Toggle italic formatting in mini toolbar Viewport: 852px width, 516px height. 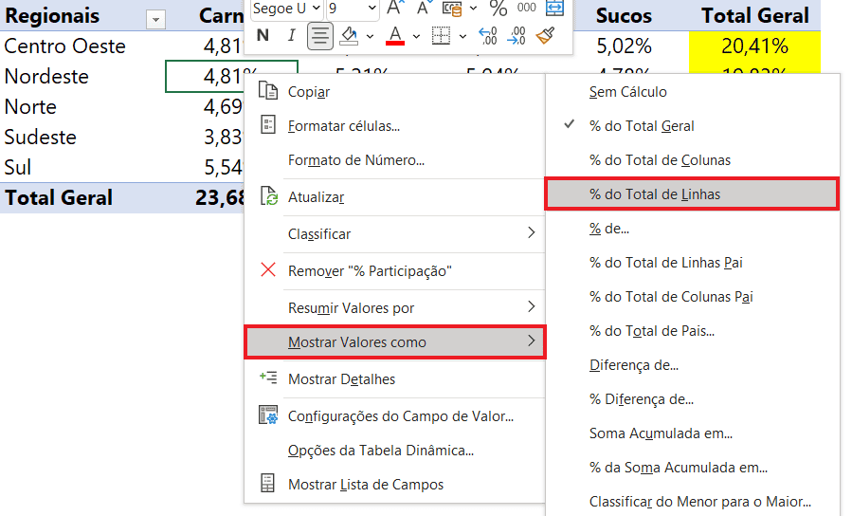291,36
